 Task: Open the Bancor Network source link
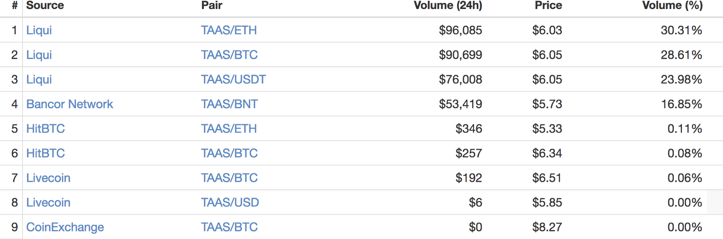pyautogui.click(x=70, y=104)
